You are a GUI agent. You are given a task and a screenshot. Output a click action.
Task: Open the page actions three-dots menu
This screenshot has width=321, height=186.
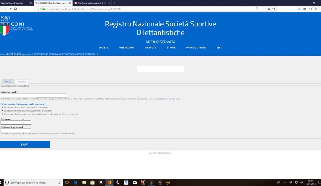(264, 9)
